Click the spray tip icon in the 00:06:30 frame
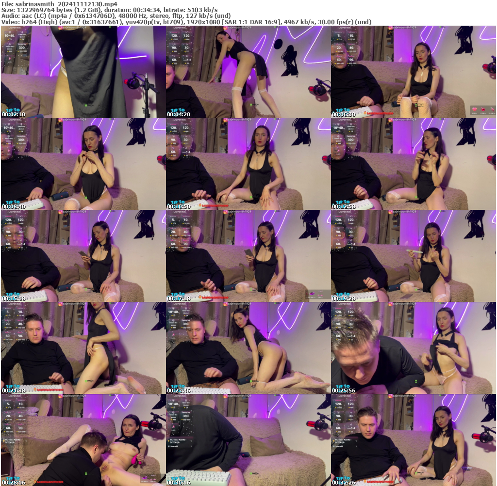 pyautogui.click(x=492, y=110)
